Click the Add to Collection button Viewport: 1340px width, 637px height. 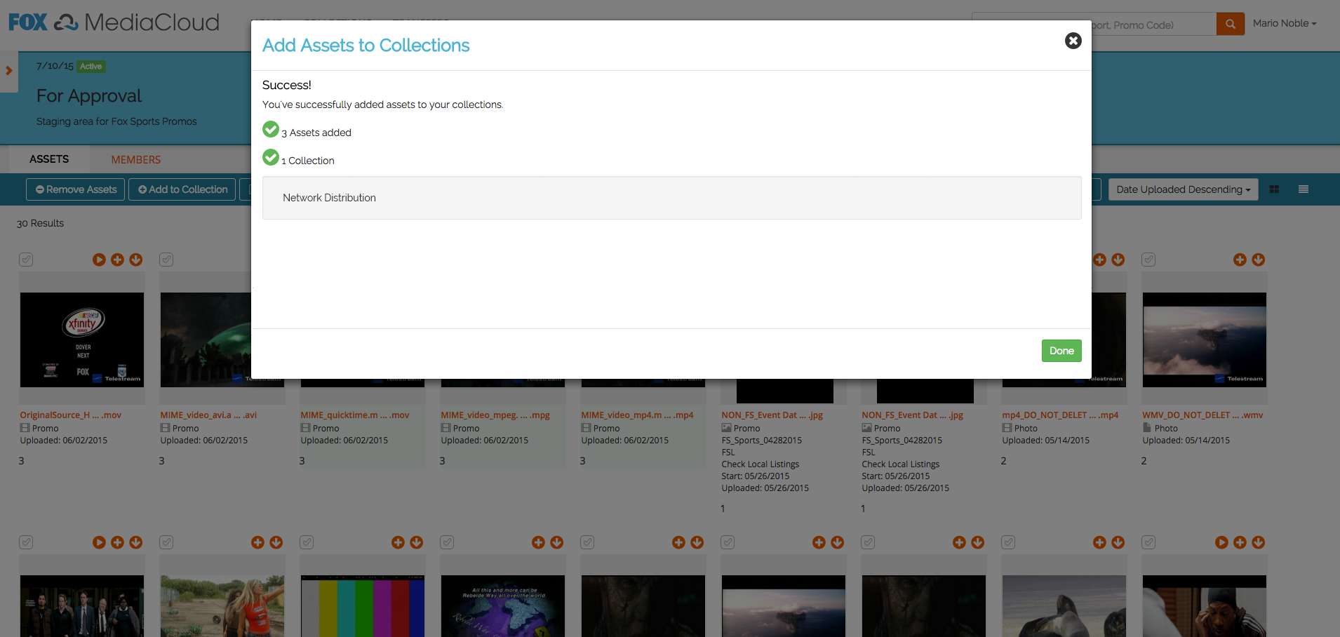pyautogui.click(x=182, y=189)
